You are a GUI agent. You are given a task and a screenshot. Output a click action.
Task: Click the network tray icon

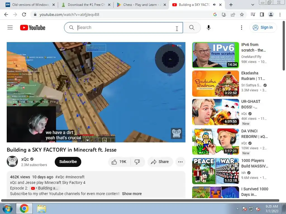click(x=251, y=209)
